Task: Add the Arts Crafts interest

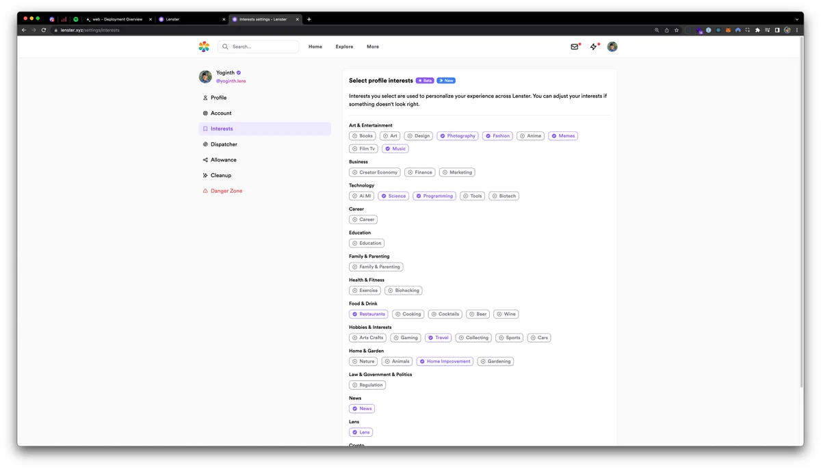Action: 368,338
